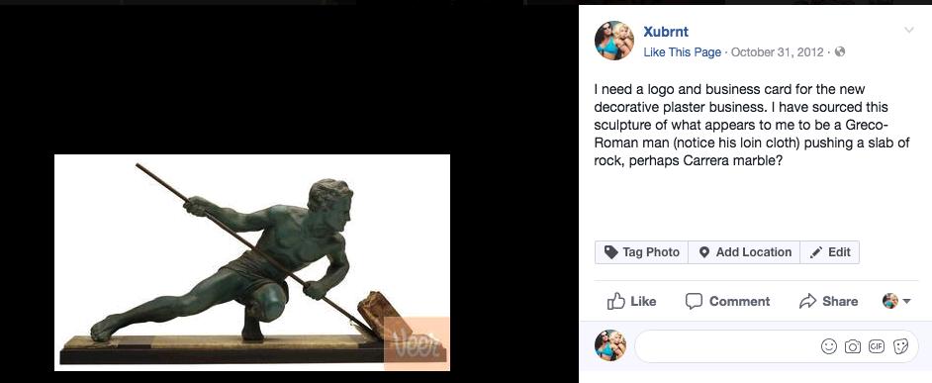Expand the post options chevron
Image resolution: width=932 pixels, height=383 pixels.
[909, 31]
